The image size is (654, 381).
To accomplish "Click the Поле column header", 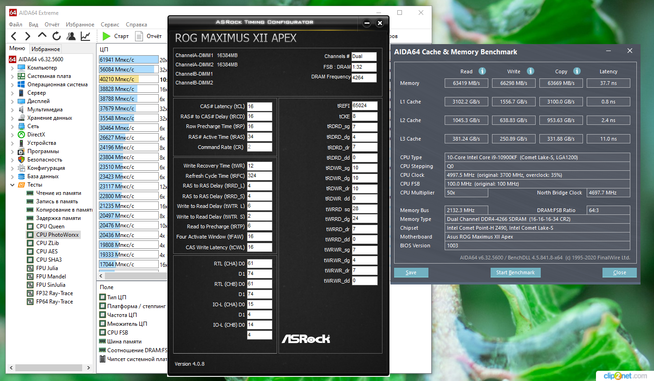I will click(x=107, y=287).
